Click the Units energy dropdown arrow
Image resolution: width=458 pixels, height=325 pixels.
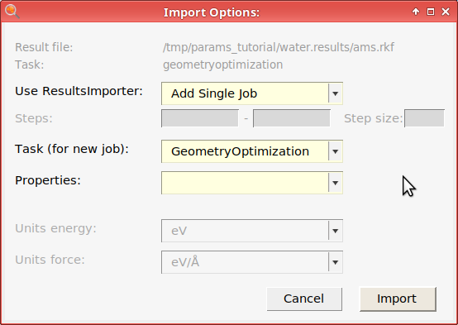(x=336, y=231)
